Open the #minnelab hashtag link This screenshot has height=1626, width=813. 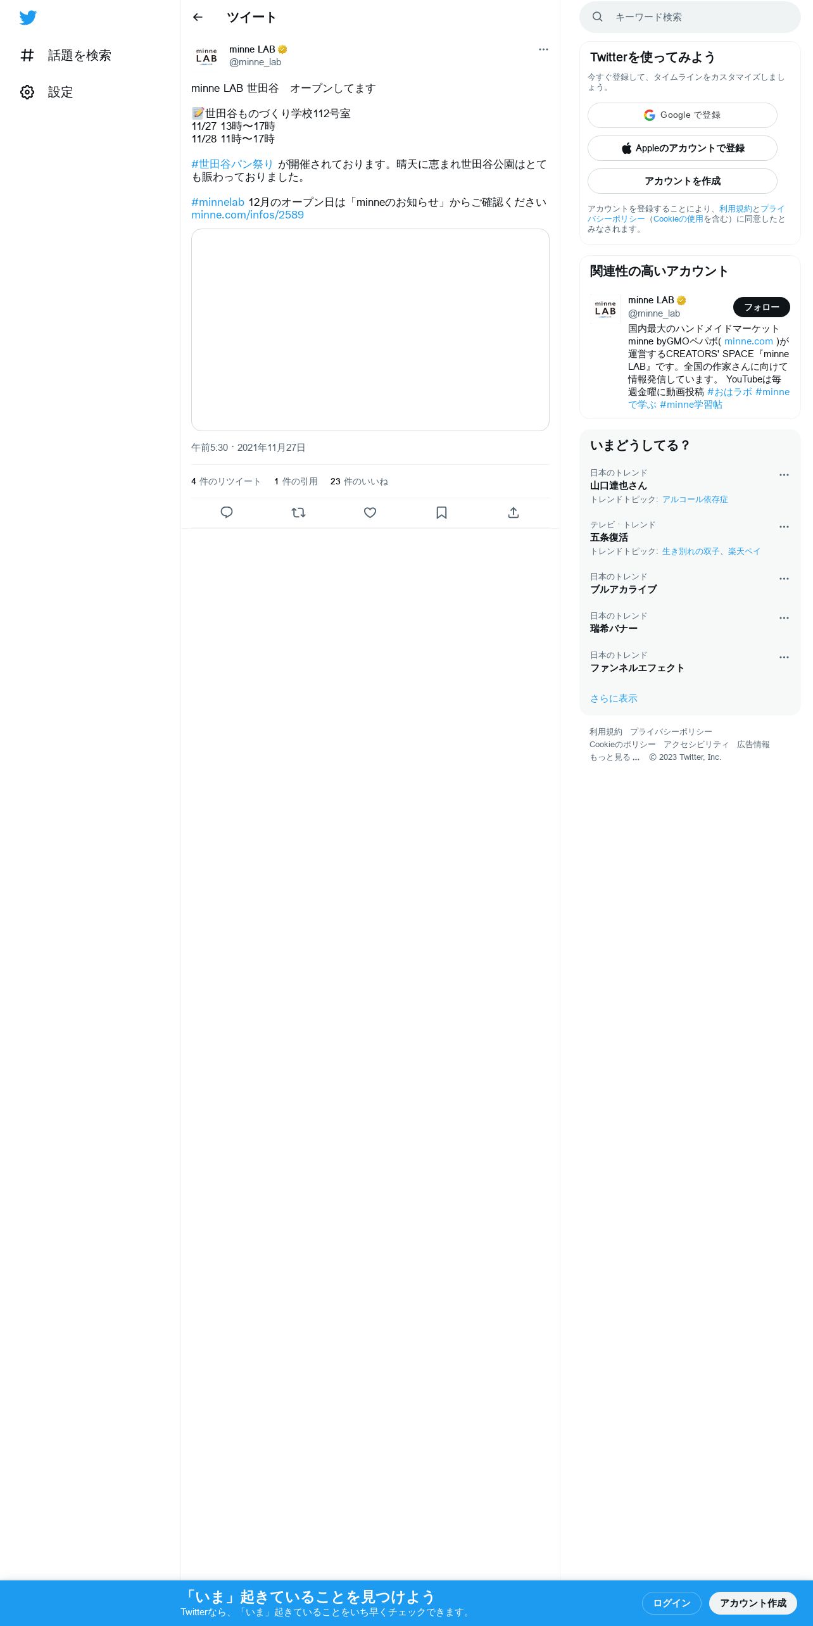coord(218,202)
